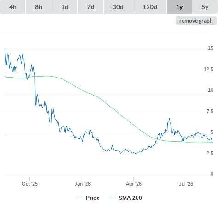Select the 7d range tab

point(91,7)
